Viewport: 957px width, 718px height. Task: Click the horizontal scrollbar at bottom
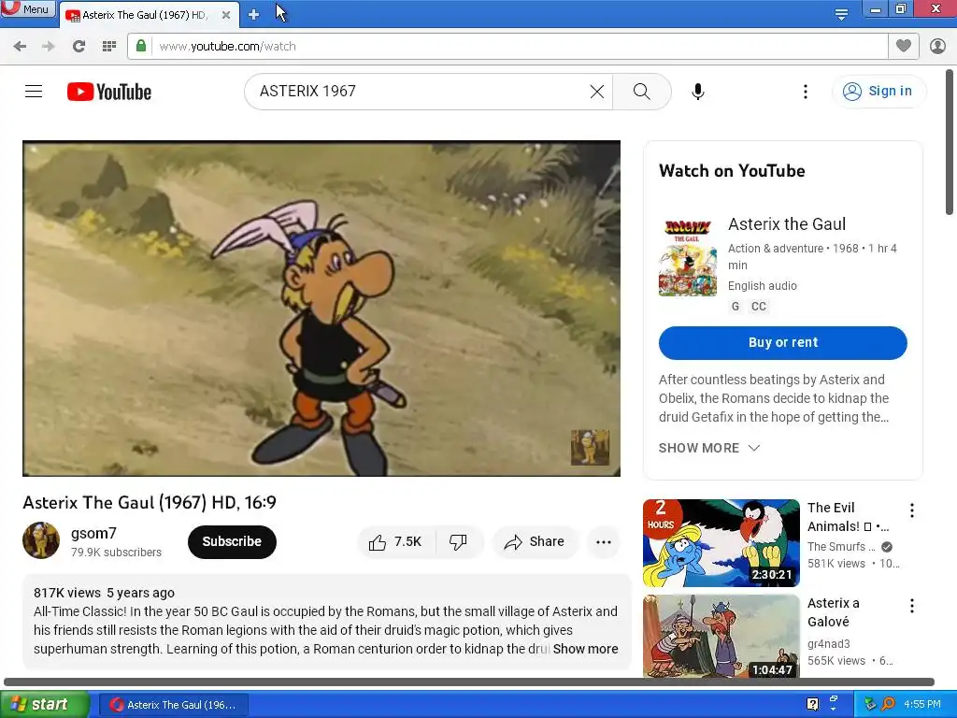469,682
